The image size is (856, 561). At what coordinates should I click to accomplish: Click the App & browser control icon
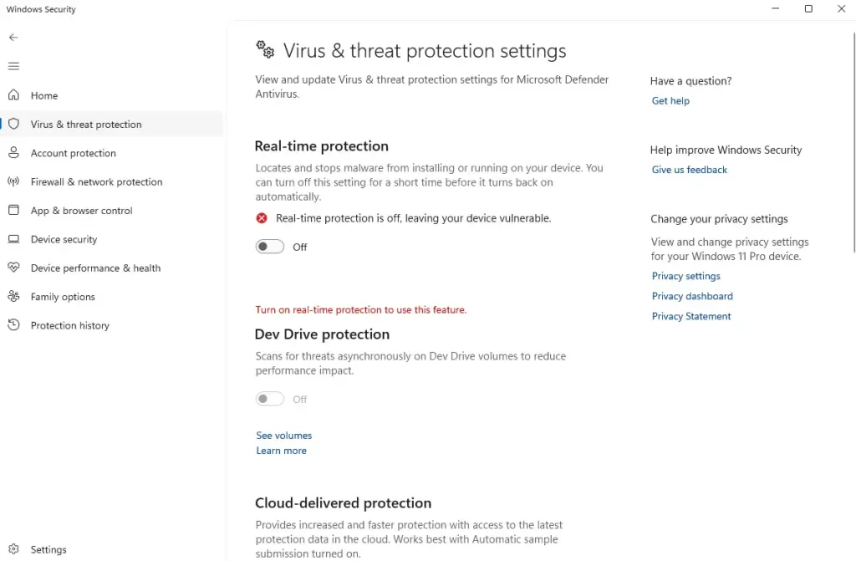click(13, 210)
